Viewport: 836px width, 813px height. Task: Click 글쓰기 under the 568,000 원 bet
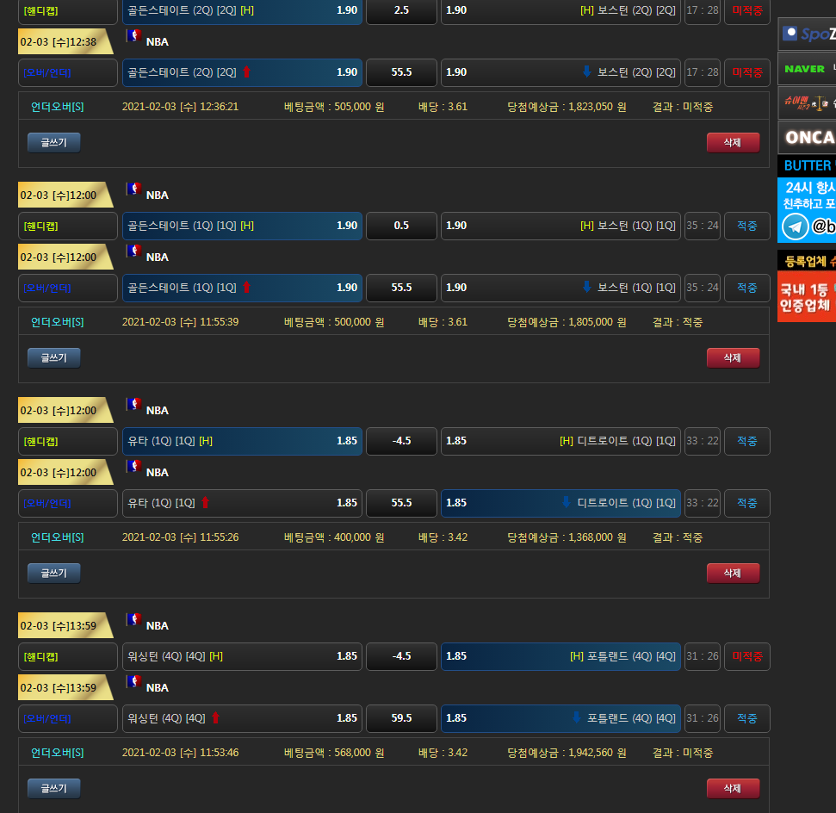[x=54, y=788]
